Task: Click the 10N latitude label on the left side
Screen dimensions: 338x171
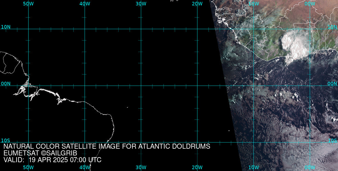Action: (6, 27)
